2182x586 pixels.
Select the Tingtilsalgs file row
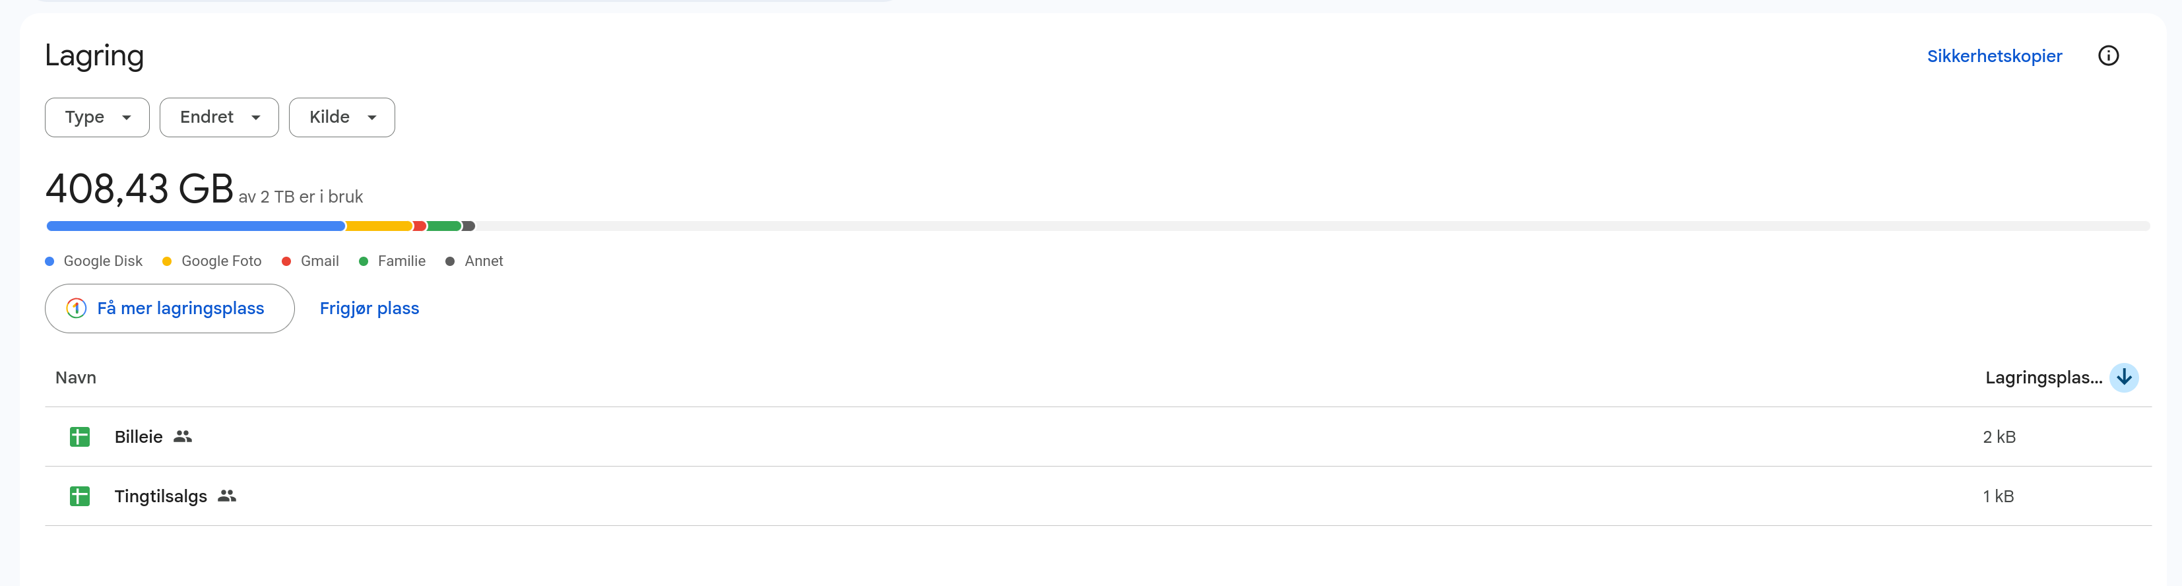1098,496
